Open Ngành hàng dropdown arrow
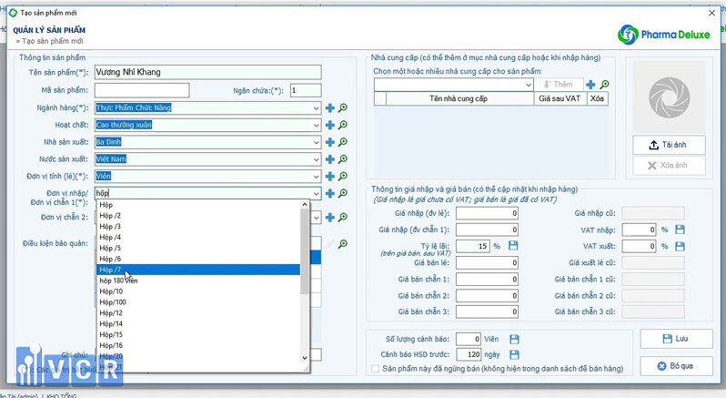Viewport: 726px width, 398px height. [x=317, y=108]
